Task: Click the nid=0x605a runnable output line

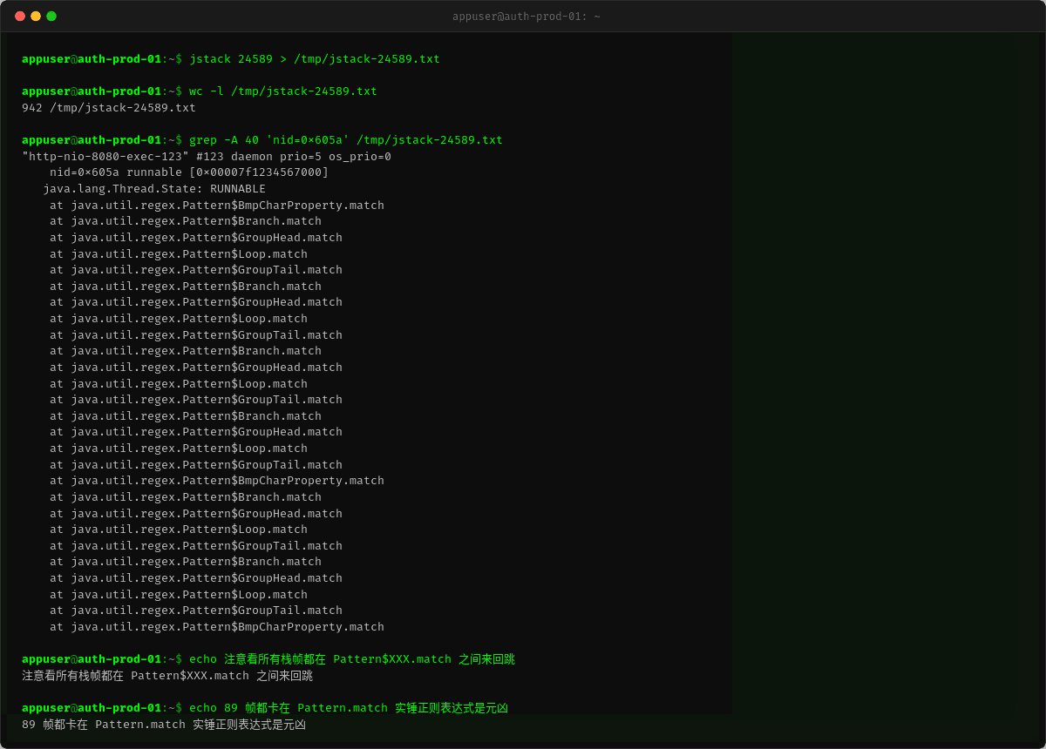Action: pos(189,172)
